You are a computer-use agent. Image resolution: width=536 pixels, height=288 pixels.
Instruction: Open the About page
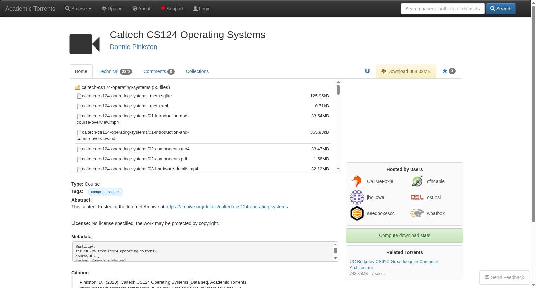coord(141,9)
